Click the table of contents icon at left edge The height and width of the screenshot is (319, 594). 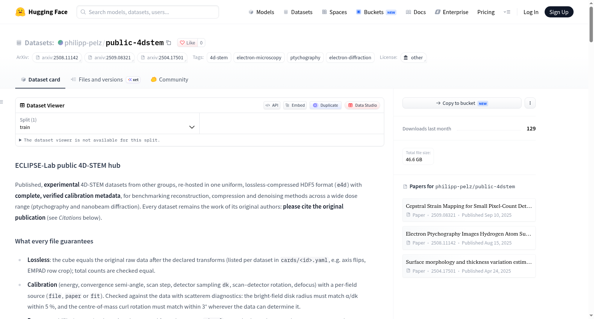coord(1,102)
